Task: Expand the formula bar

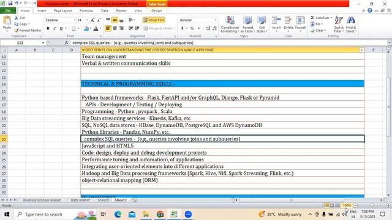Action: pyautogui.click(x=390, y=43)
